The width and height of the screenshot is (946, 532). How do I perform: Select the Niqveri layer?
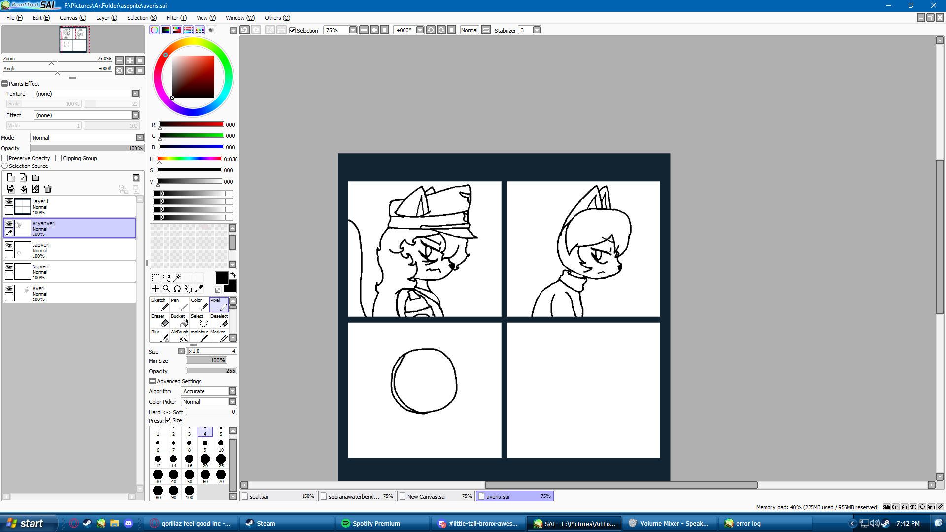74,271
